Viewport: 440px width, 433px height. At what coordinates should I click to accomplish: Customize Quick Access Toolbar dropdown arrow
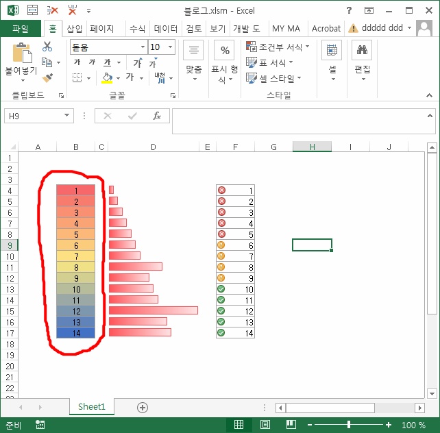(x=88, y=11)
